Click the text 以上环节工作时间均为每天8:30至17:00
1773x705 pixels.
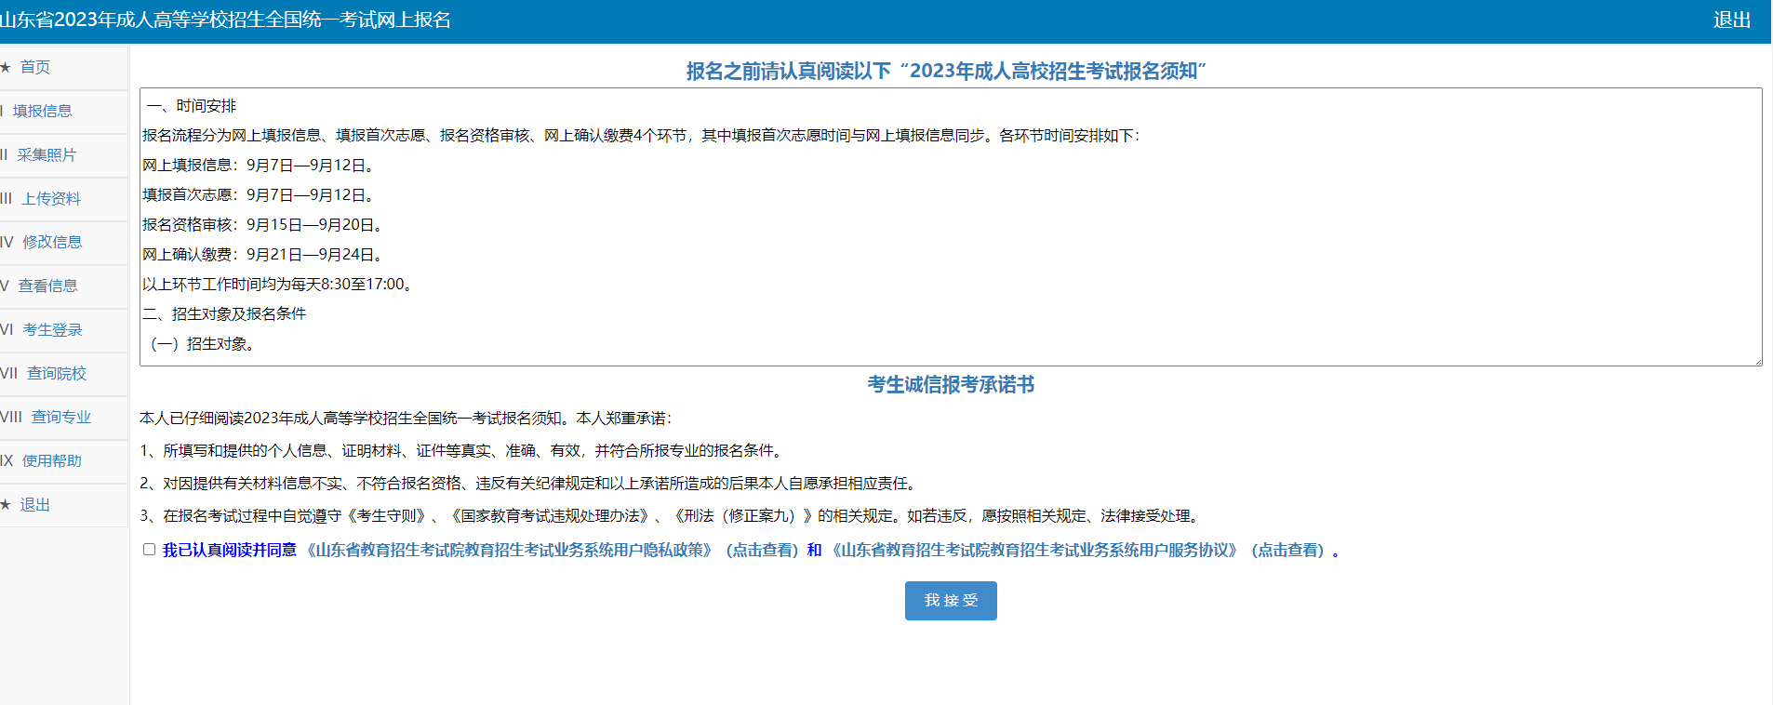coord(278,285)
